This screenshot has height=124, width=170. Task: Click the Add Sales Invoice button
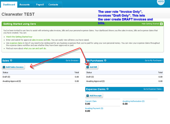click(13, 67)
